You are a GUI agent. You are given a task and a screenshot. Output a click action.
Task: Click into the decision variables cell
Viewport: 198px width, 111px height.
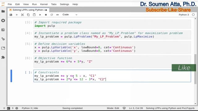pos(112,47)
